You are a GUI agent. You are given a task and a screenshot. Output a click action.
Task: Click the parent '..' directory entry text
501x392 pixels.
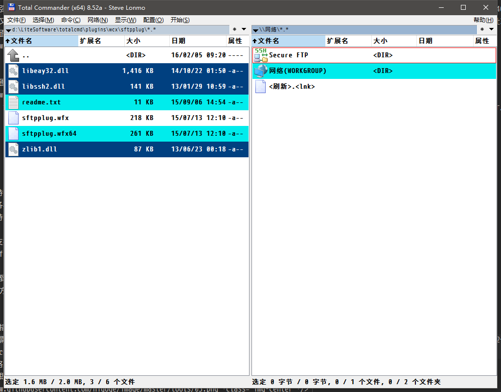[x=26, y=56]
